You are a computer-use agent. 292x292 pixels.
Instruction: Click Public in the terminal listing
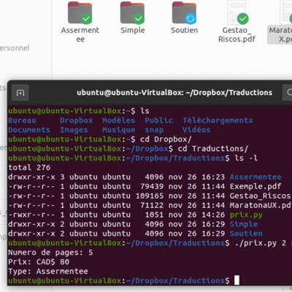[x=158, y=120]
